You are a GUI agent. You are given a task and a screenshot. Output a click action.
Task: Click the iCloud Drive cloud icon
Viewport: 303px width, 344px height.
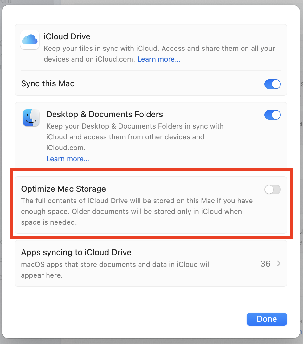point(30,40)
